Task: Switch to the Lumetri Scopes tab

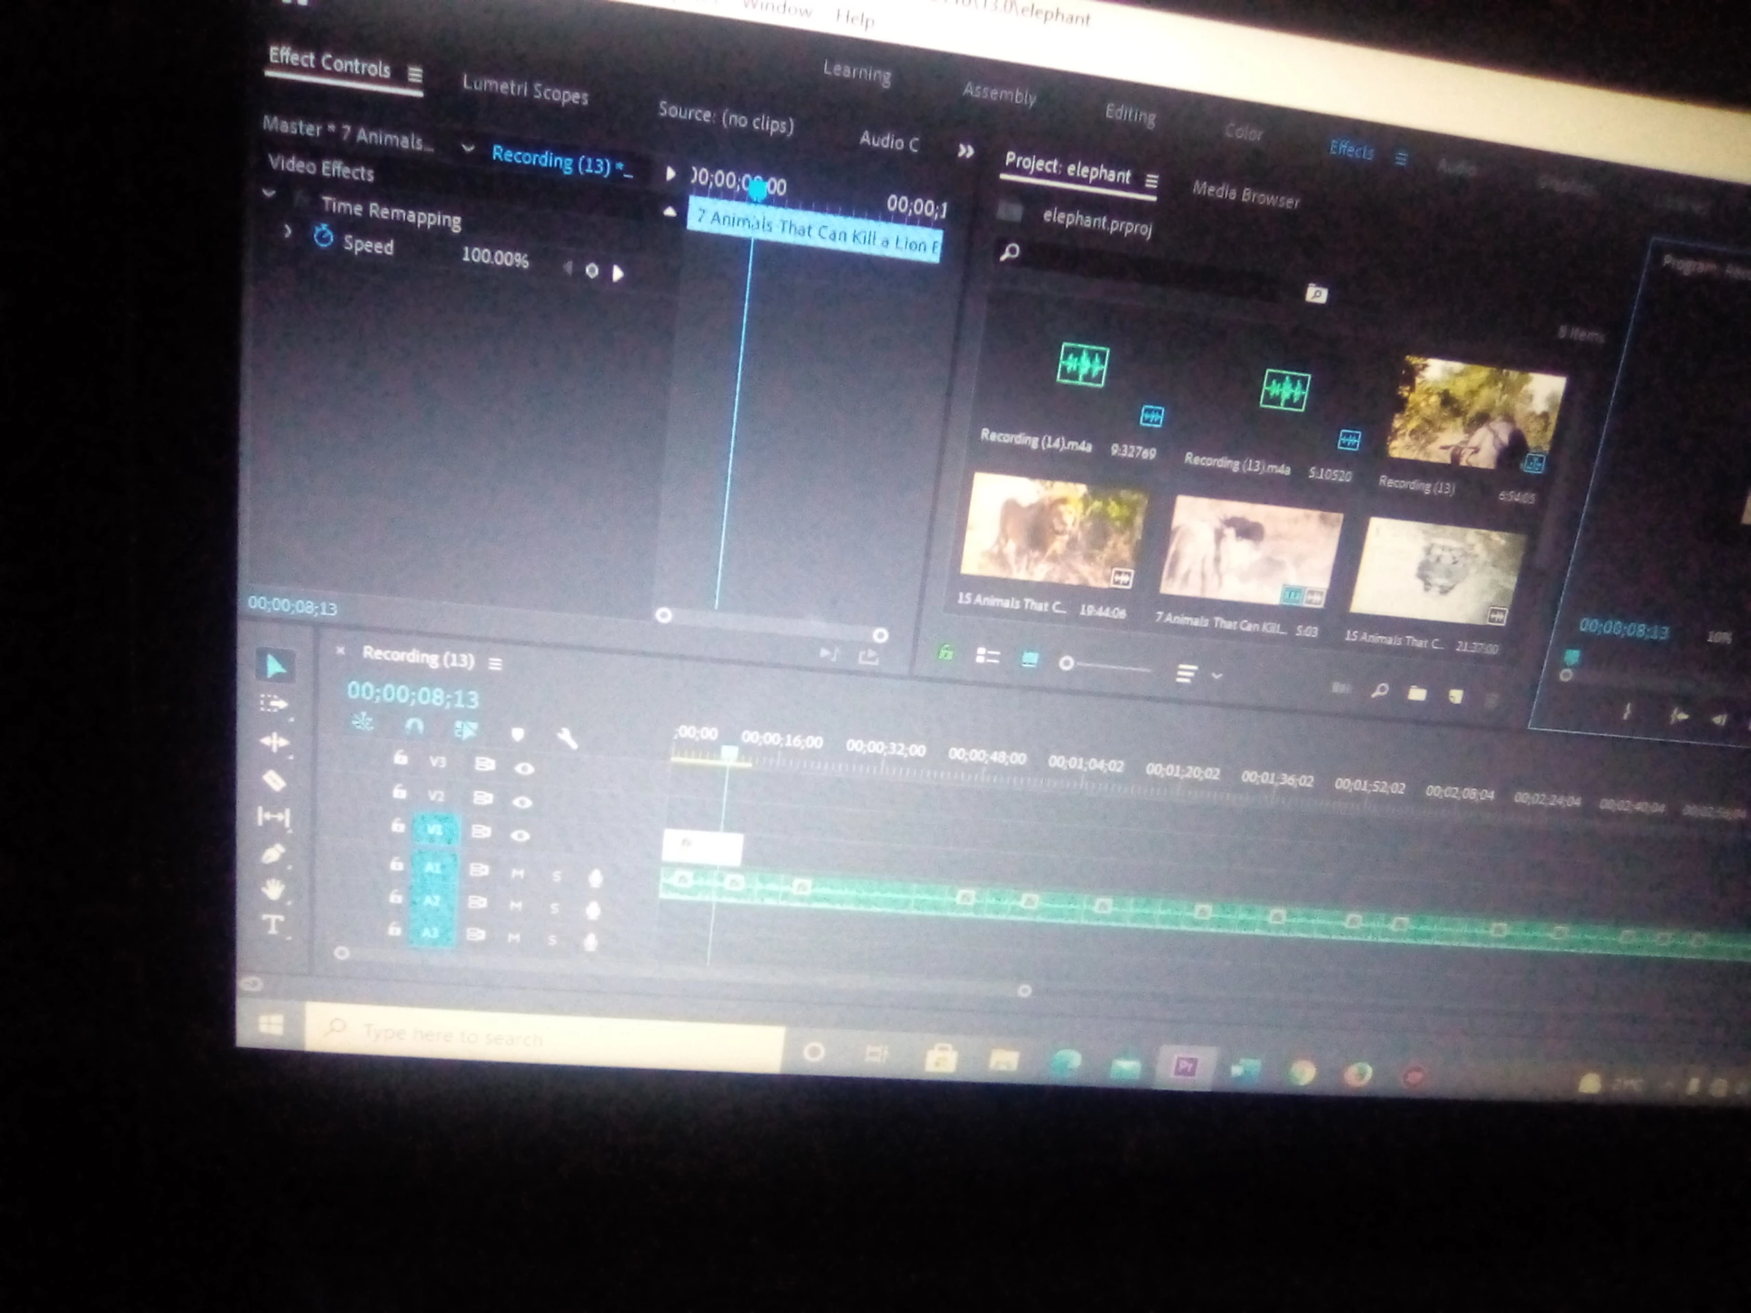Action: pyautogui.click(x=525, y=90)
